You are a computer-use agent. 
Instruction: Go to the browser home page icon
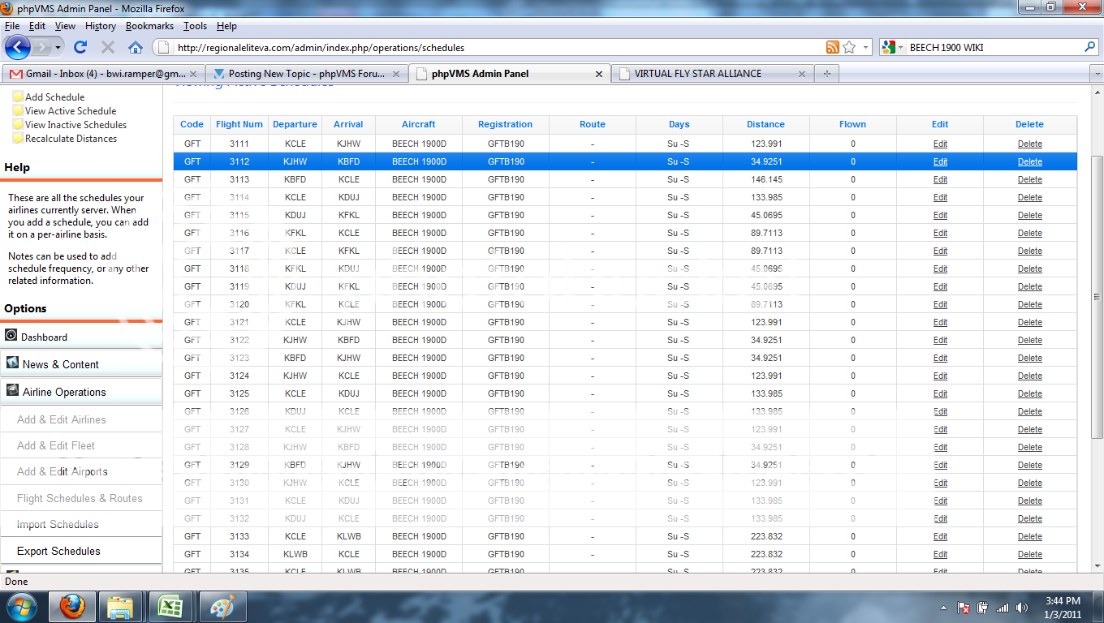tap(136, 47)
